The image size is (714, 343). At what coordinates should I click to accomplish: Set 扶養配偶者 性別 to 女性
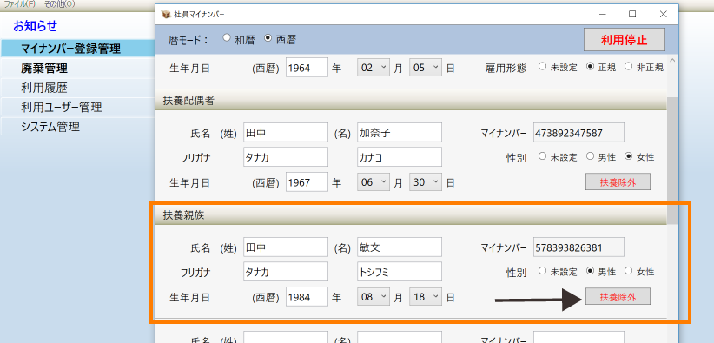tap(628, 156)
